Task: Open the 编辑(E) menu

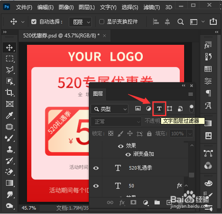Action: pyautogui.click(x=45, y=7)
